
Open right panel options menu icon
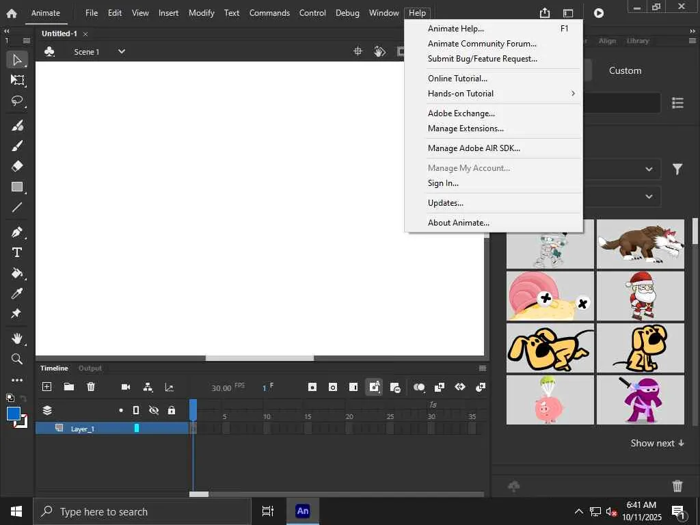pos(692,40)
